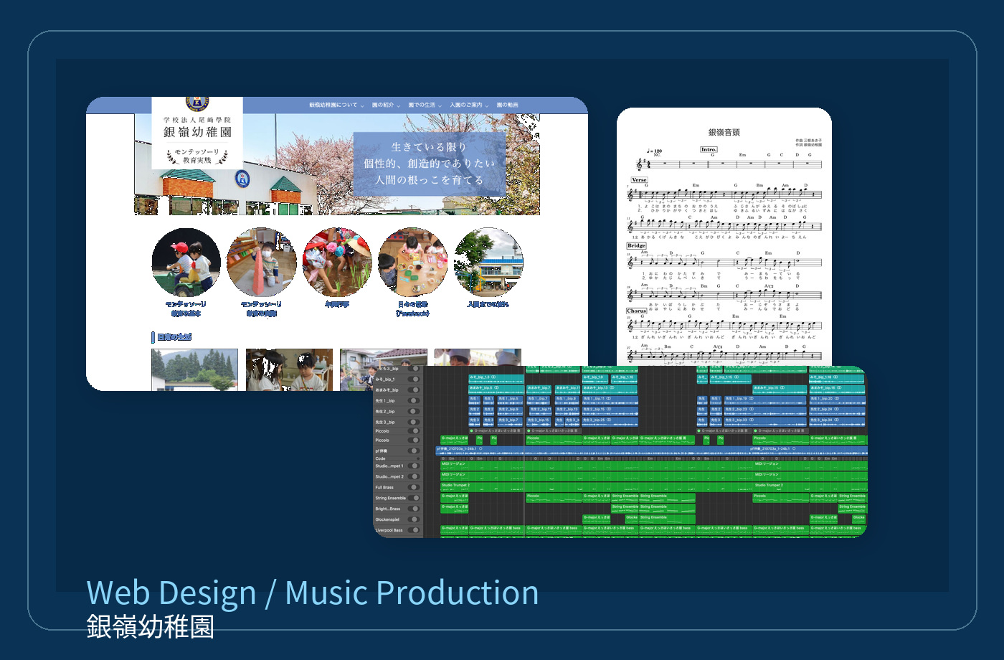Toggle the あまみそ_bip track switch

pyautogui.click(x=414, y=390)
